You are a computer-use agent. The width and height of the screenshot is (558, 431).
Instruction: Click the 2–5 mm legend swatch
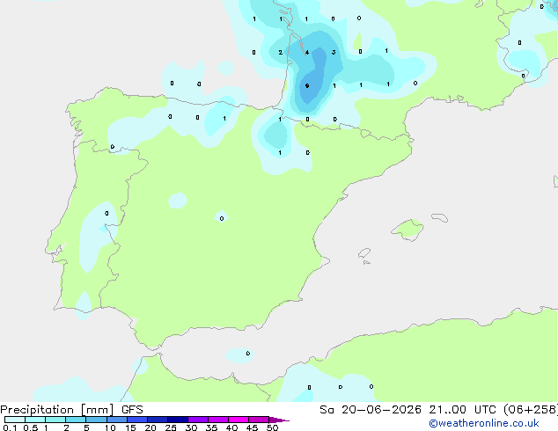click(x=76, y=420)
